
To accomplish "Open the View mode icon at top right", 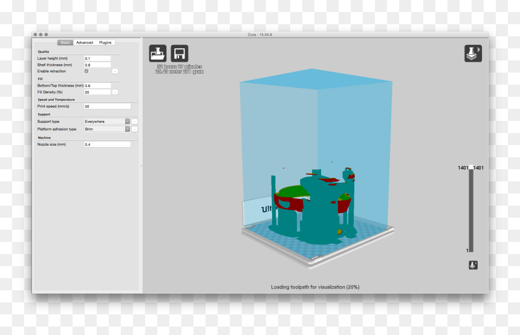I will click(x=473, y=53).
